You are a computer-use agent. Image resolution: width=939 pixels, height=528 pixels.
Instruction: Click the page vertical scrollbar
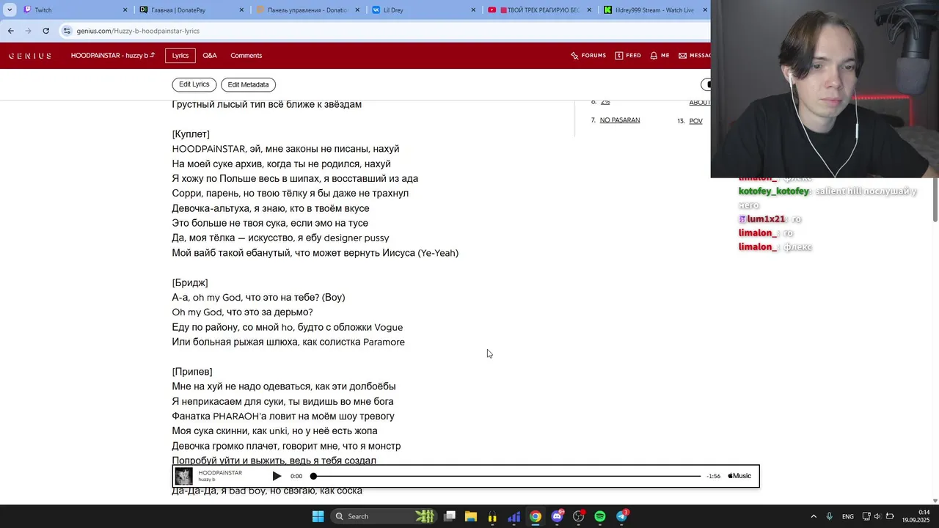(x=935, y=198)
